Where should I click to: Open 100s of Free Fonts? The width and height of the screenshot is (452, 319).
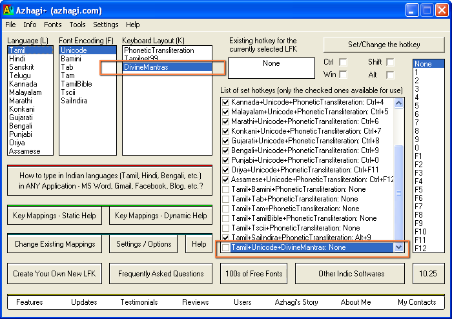coord(254,273)
